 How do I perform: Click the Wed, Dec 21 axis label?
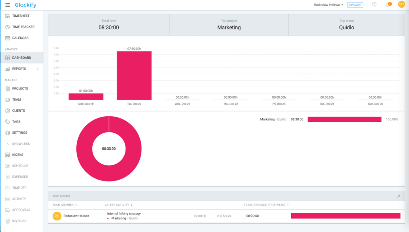(x=182, y=104)
